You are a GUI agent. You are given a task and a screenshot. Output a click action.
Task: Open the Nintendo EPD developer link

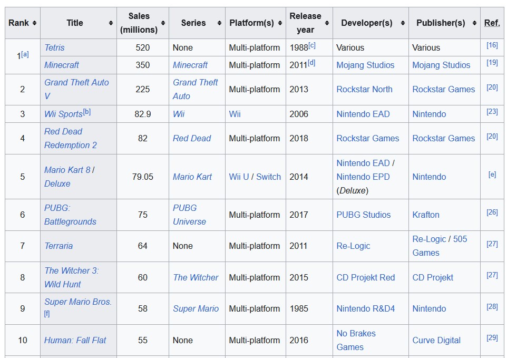(363, 177)
